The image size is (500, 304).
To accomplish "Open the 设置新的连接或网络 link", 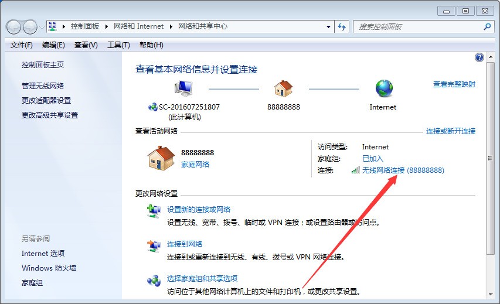I will pos(198,209).
